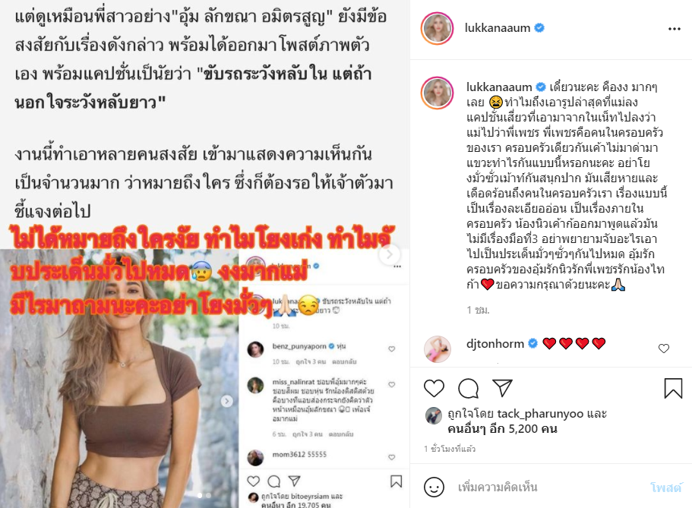Open the djtonhorm commenter profile
The height and width of the screenshot is (508, 692).
coord(495,343)
